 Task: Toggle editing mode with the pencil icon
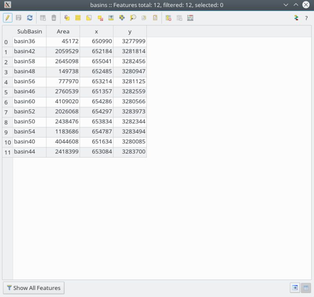coord(7,18)
